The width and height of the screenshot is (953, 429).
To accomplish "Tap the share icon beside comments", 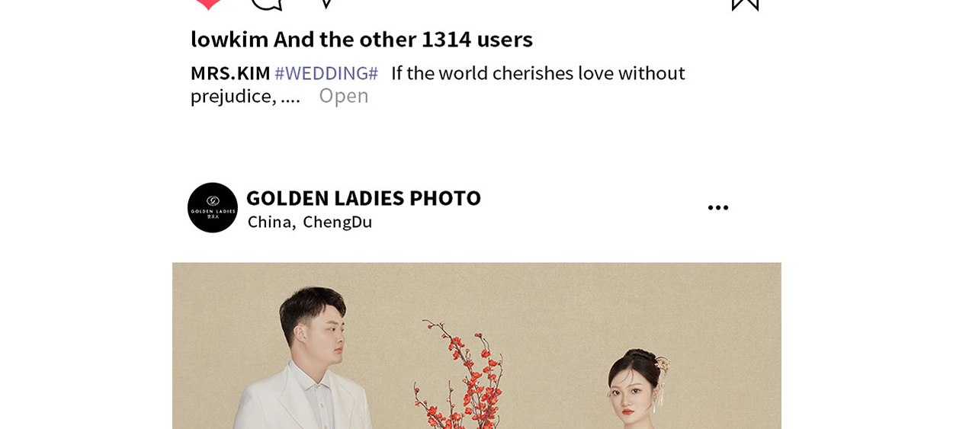I will (326, 4).
